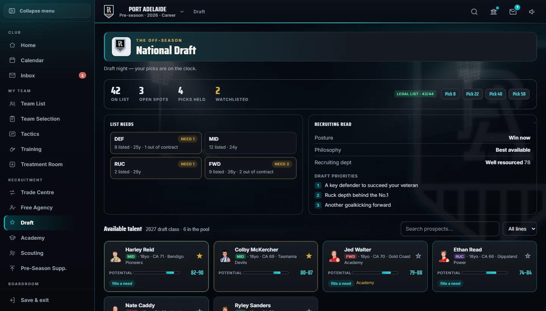Click the "Best available" philosophy value
Image resolution: width=546 pixels, height=311 pixels.
point(513,150)
